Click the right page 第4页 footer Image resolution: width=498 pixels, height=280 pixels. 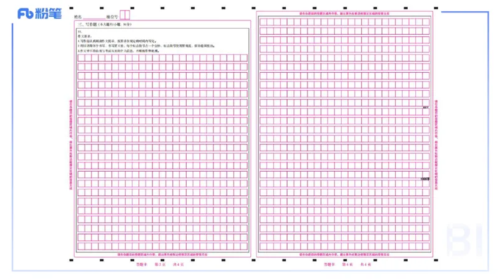[347, 264]
